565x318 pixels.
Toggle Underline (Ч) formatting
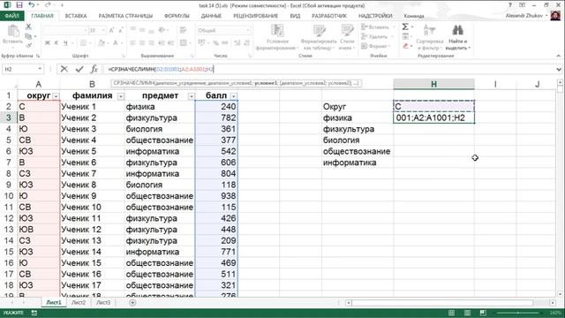65,43
